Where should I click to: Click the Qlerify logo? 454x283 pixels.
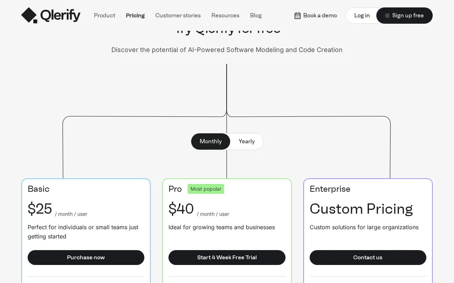pos(51,16)
